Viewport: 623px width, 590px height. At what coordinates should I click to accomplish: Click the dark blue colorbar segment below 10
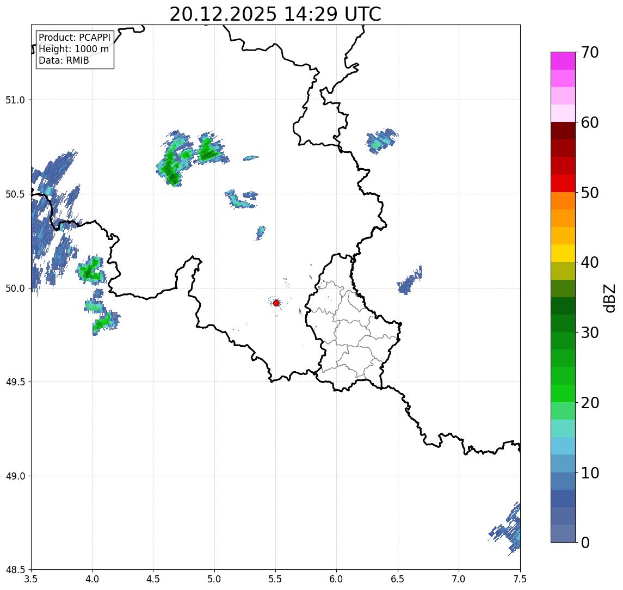point(563,499)
